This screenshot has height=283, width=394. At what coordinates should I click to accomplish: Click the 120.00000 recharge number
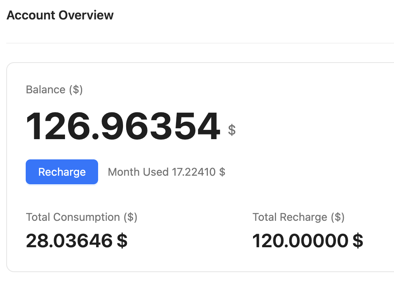coord(300,241)
